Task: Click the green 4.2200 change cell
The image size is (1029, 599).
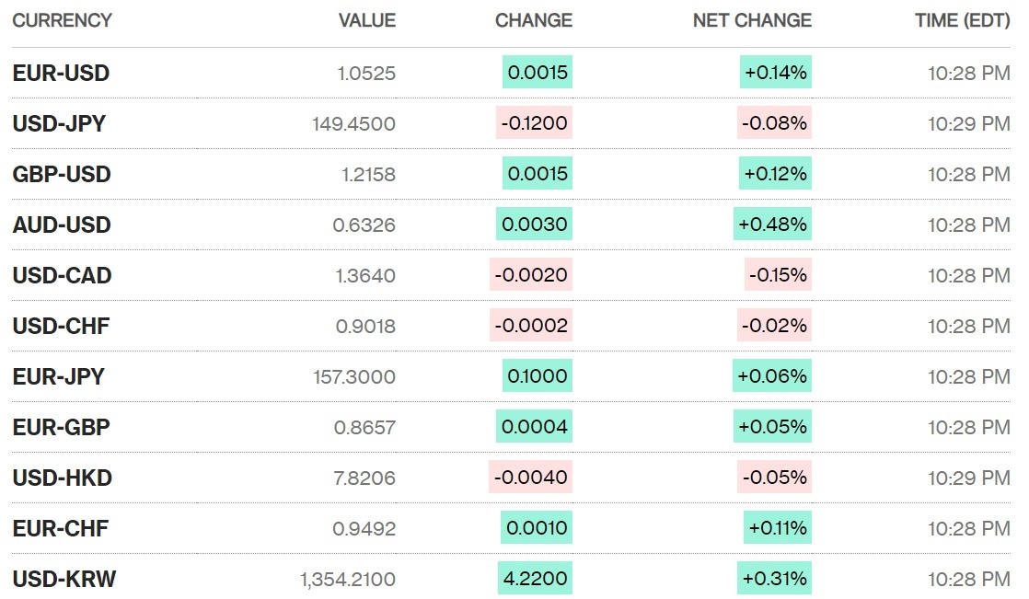Action: (535, 579)
